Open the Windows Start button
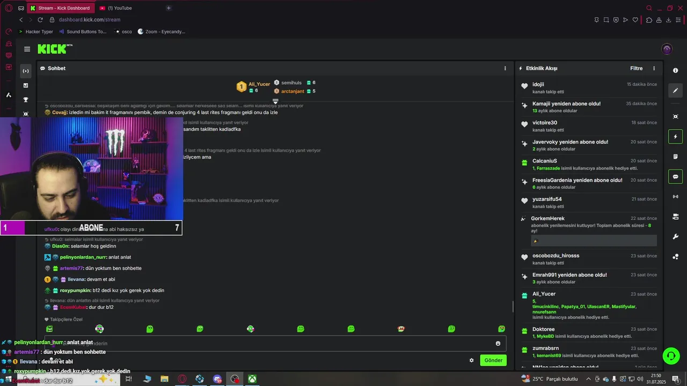Viewport: 687px width, 386px height. tap(8, 379)
